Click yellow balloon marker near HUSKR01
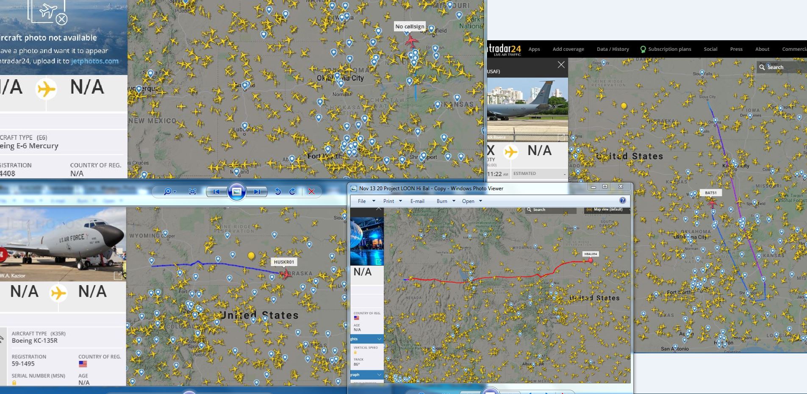The width and height of the screenshot is (807, 394). pos(251,256)
